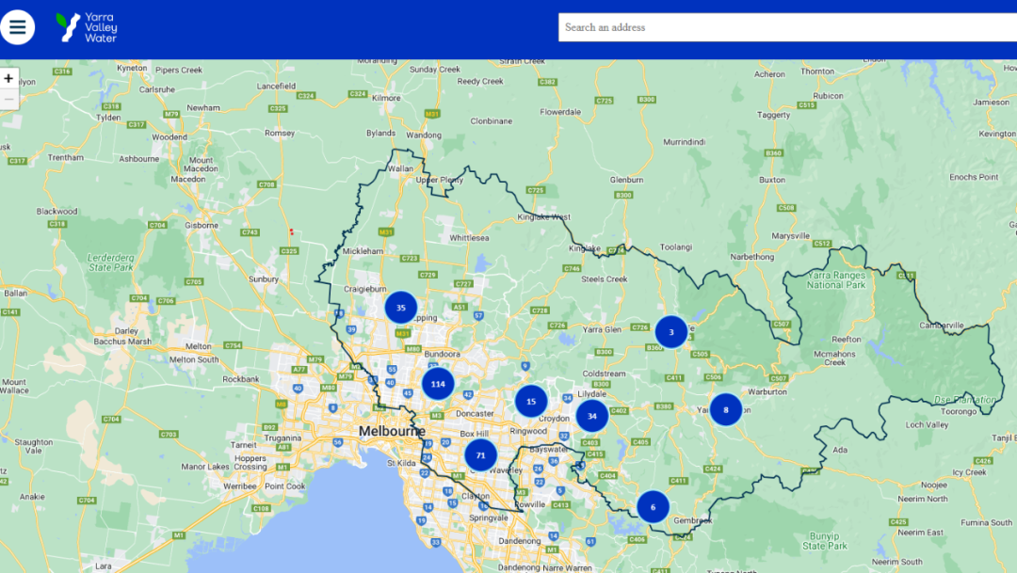Click the Yarra Ranges National Park label
This screenshot has height=573, width=1017.
837,279
